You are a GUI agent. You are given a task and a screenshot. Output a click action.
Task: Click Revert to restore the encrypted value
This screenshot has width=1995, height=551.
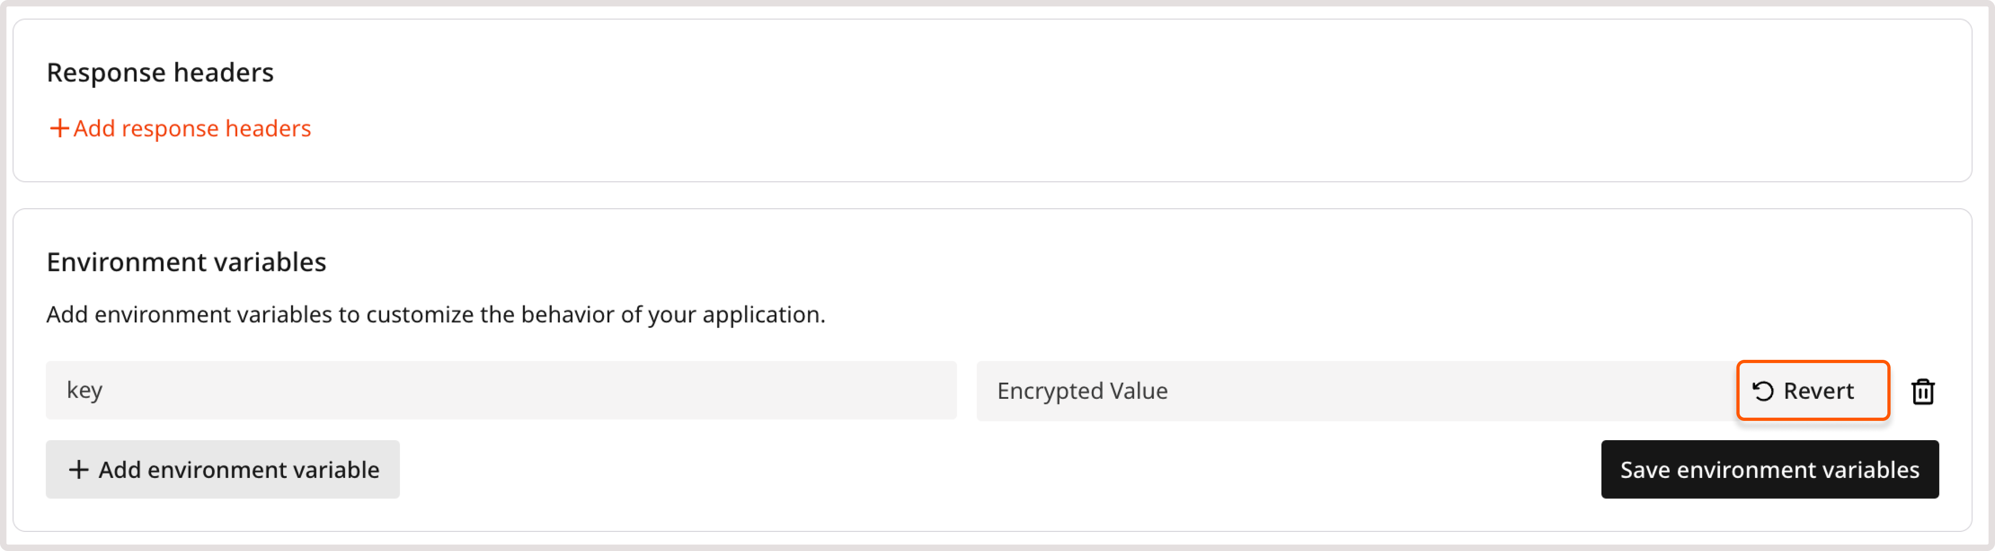(x=1812, y=391)
